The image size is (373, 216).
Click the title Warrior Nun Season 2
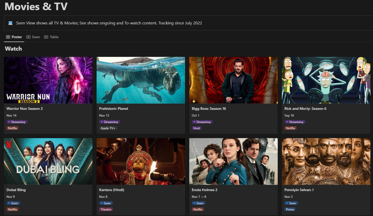click(x=25, y=109)
